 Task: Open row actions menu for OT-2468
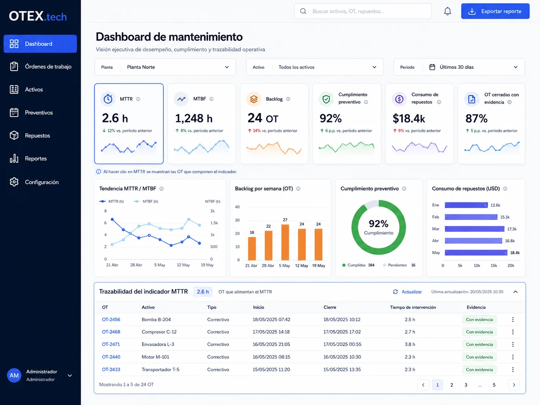click(x=513, y=332)
